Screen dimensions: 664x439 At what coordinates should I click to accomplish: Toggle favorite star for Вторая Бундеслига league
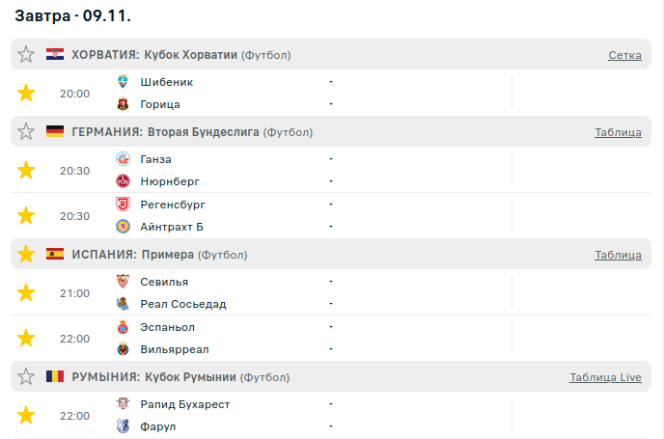pos(26,131)
